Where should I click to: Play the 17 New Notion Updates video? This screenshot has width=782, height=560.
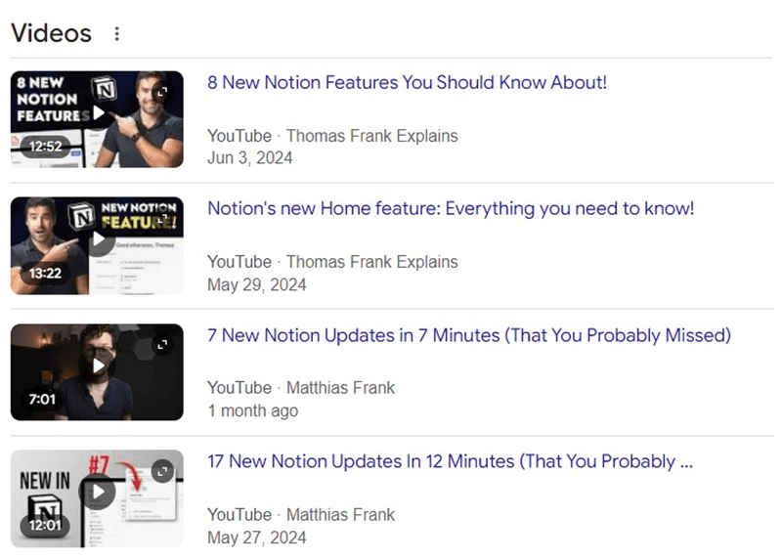point(98,492)
